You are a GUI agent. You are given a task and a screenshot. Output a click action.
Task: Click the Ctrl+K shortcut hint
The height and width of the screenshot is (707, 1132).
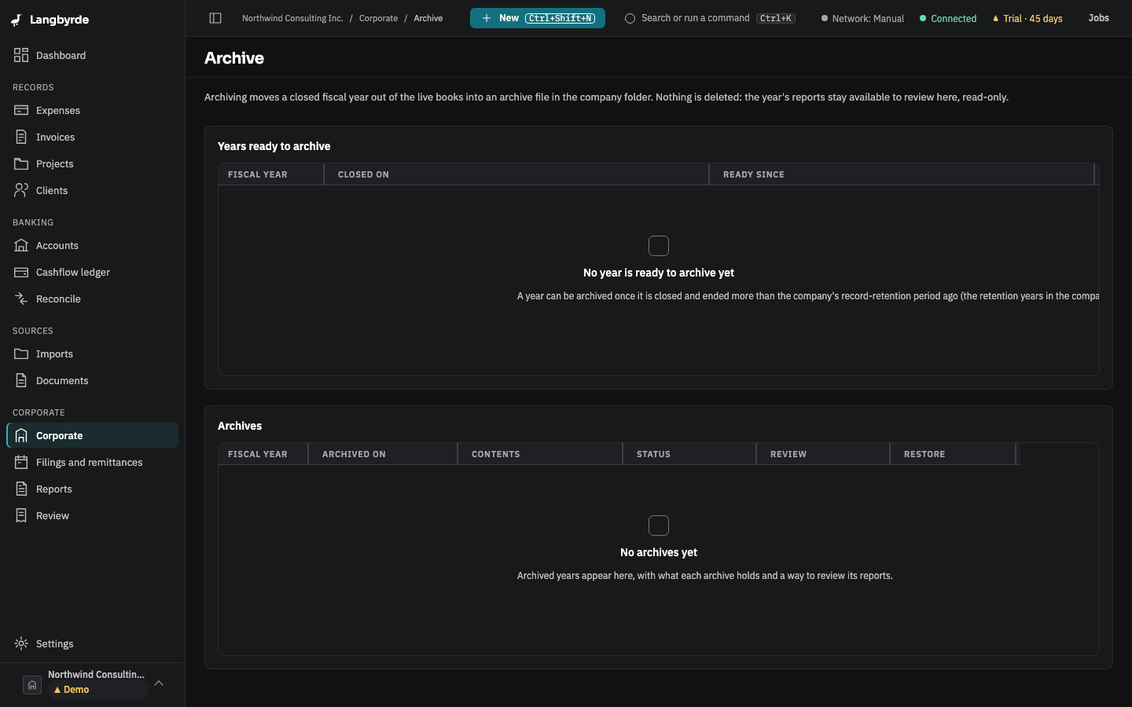tap(776, 18)
